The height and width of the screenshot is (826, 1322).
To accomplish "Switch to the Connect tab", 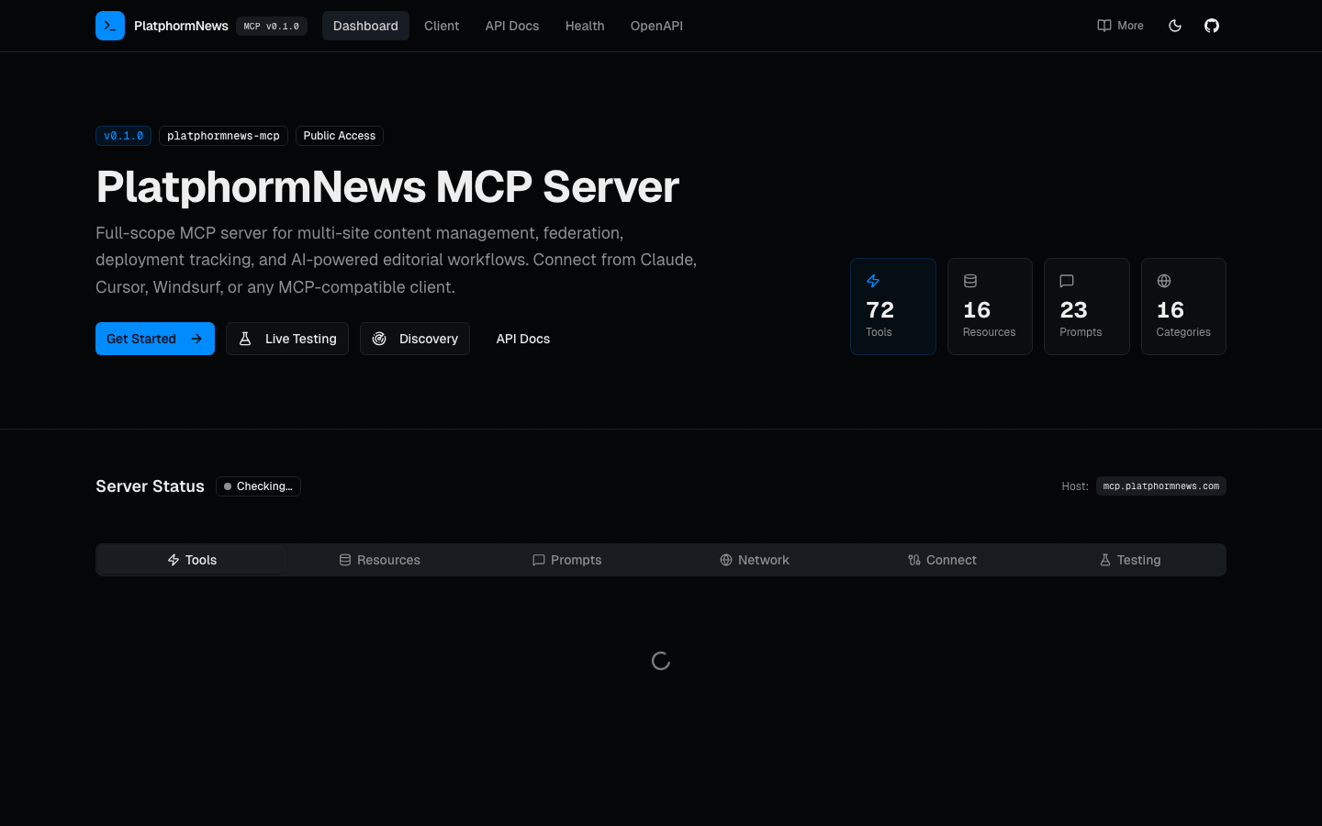I will click(943, 560).
